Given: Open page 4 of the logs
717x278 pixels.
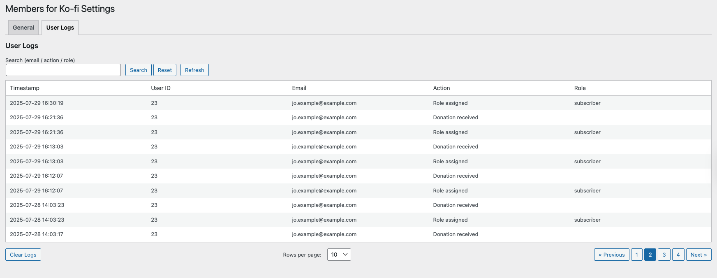Looking at the screenshot, I should click(x=678, y=255).
